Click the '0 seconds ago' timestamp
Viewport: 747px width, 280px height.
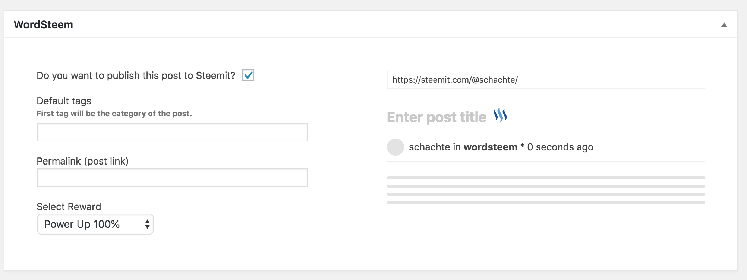click(x=560, y=147)
